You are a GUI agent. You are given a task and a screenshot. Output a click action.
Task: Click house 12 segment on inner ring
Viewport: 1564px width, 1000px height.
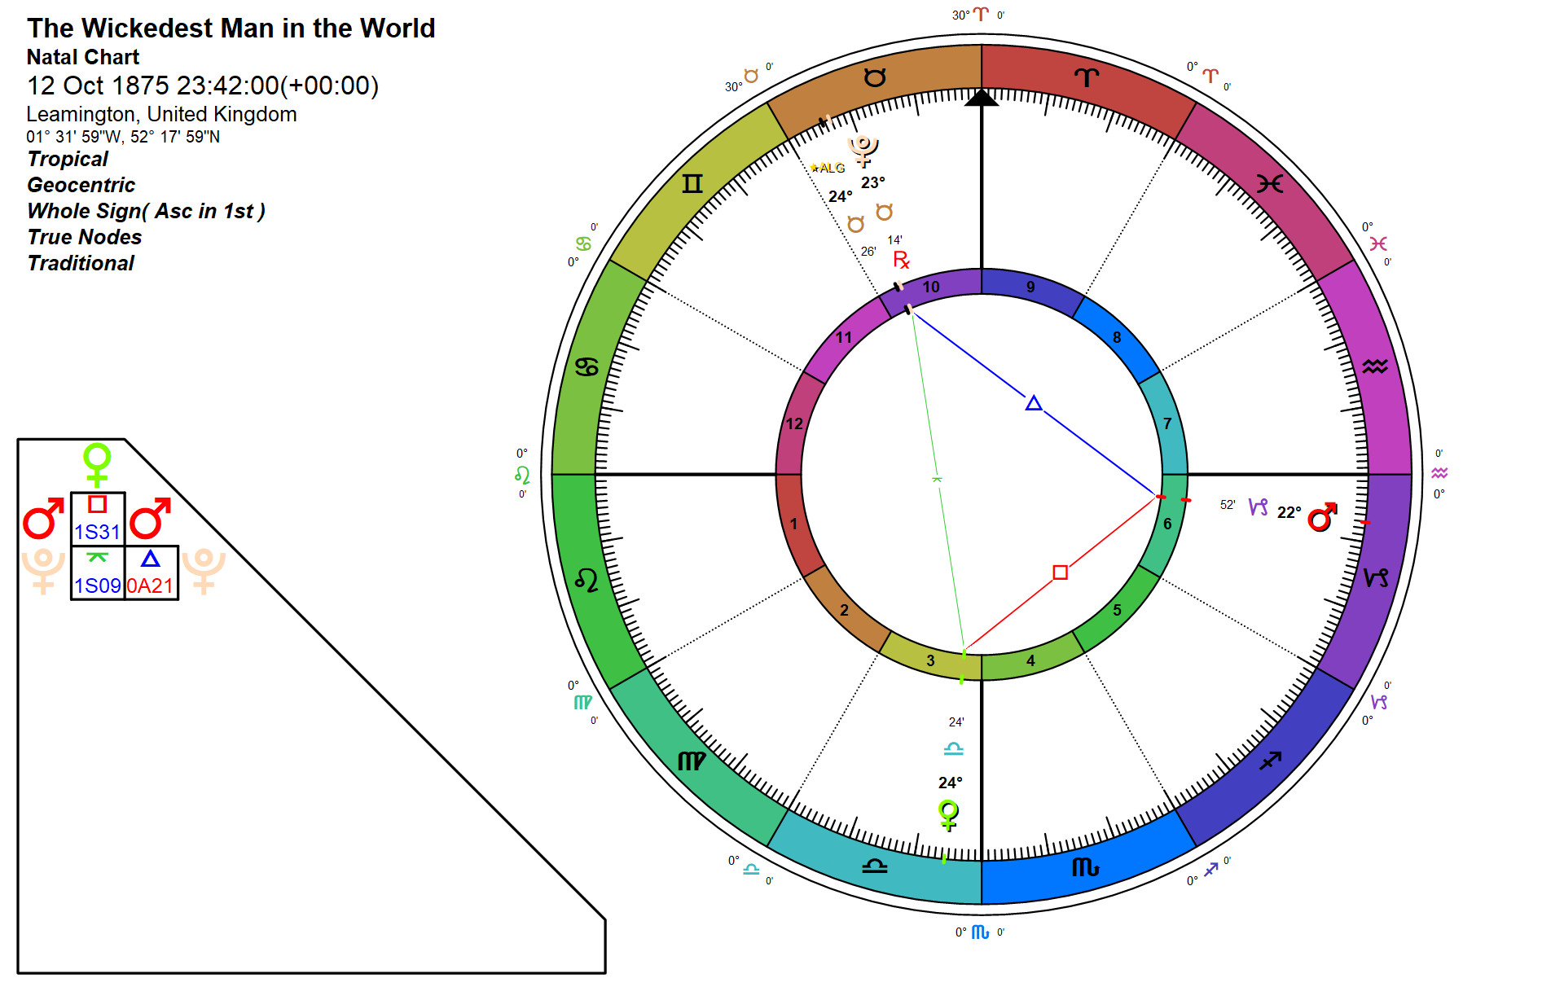[794, 423]
